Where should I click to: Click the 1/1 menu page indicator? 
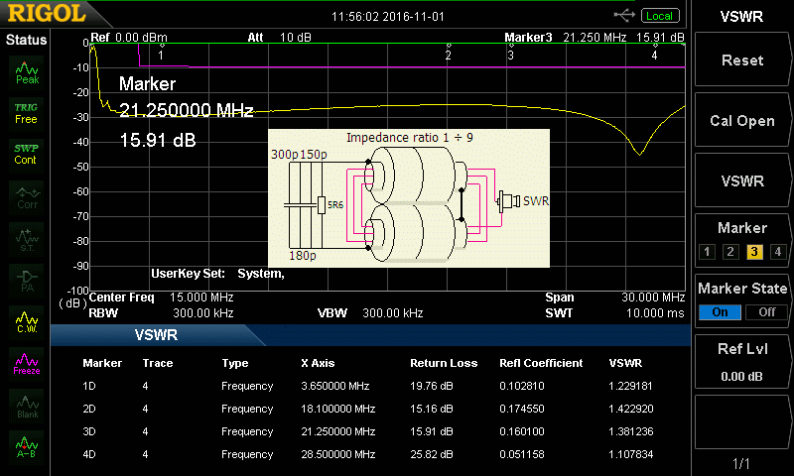pyautogui.click(x=742, y=463)
